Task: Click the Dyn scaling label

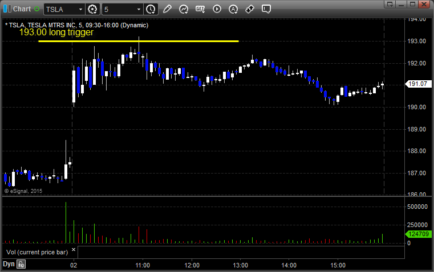Action: click(x=9, y=264)
